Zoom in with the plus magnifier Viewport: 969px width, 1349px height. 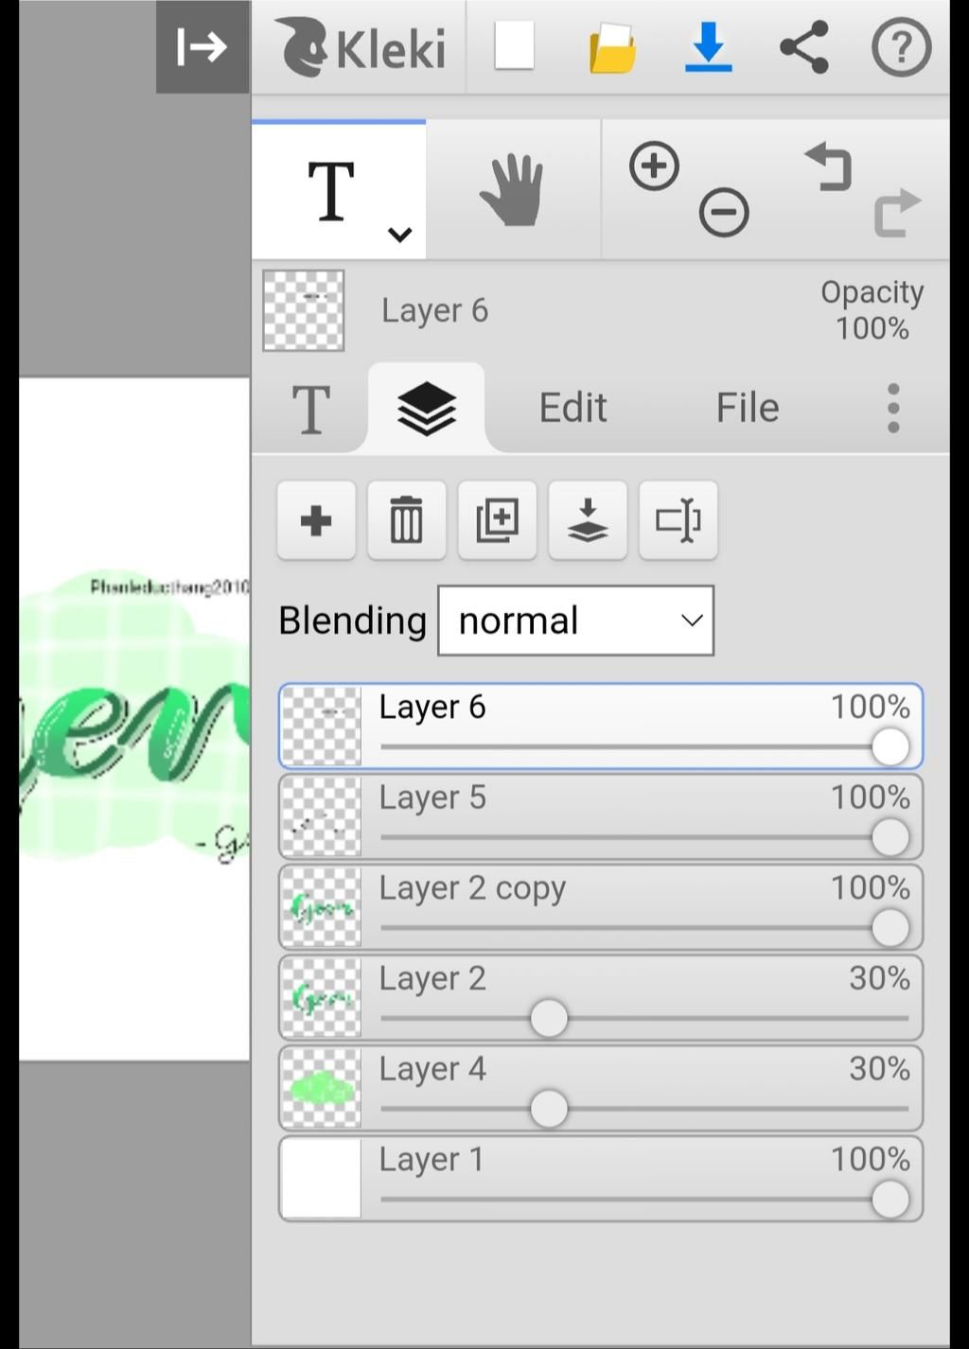654,166
